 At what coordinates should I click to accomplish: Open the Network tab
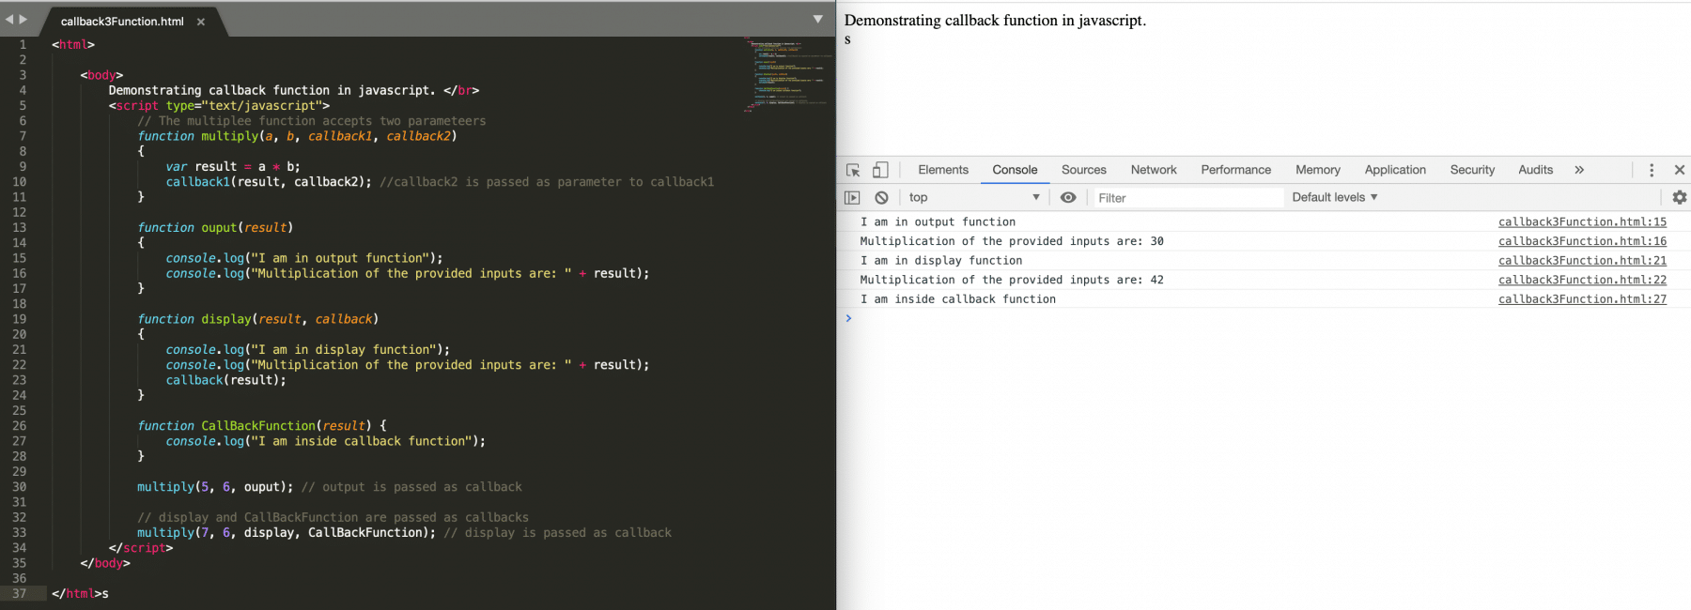pyautogui.click(x=1153, y=170)
